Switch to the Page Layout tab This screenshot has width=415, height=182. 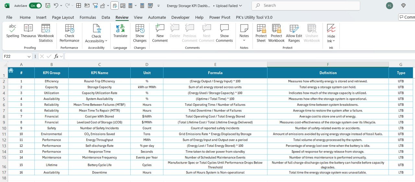click(x=63, y=17)
